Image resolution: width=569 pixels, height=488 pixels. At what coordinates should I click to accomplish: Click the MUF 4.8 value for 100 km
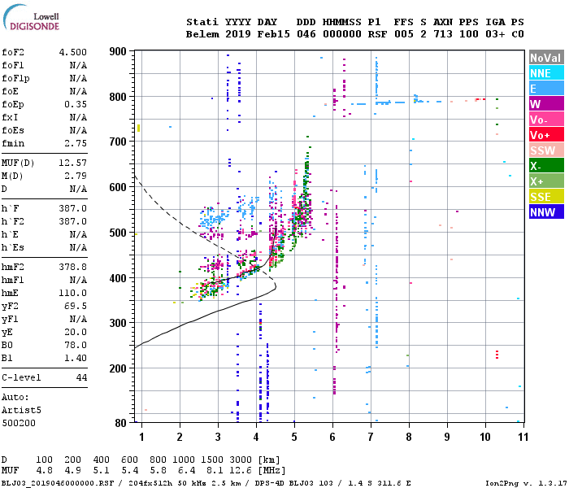click(44, 471)
